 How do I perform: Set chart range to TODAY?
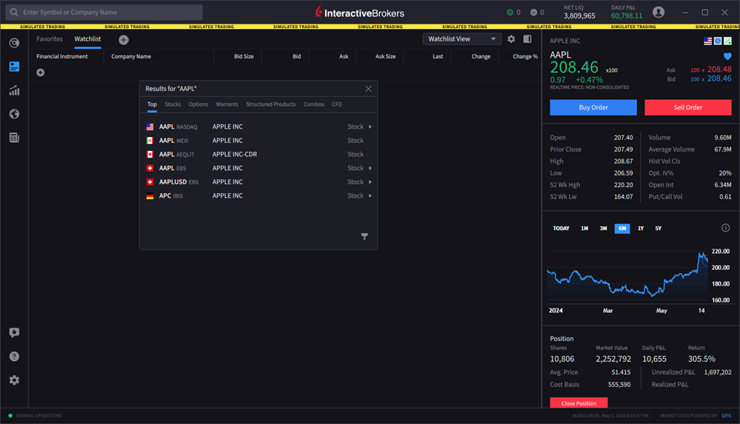pyautogui.click(x=561, y=228)
